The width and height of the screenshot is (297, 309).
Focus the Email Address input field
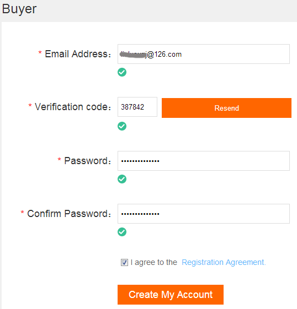coord(204,54)
